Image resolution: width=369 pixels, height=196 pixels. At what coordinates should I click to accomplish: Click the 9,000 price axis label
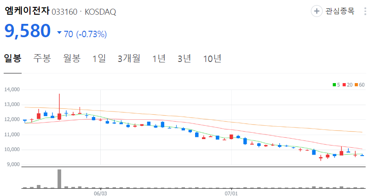13,164
